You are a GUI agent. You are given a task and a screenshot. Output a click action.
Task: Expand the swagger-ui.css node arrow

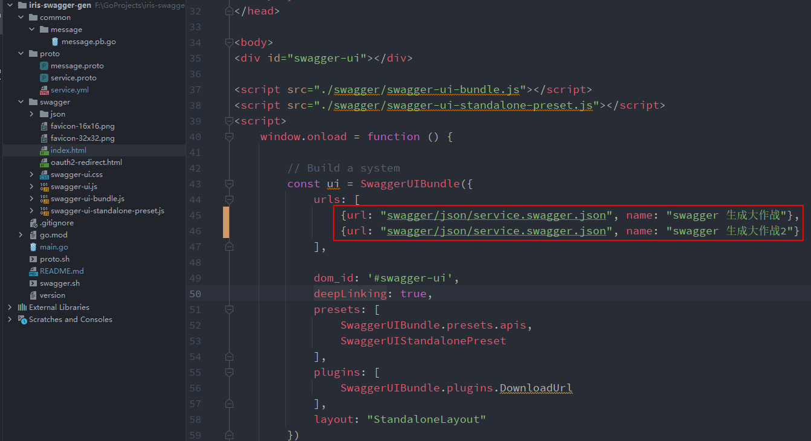point(32,175)
